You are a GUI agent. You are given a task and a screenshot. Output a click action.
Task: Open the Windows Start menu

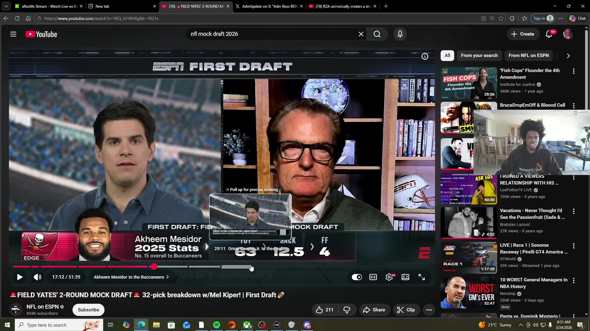click(7, 325)
